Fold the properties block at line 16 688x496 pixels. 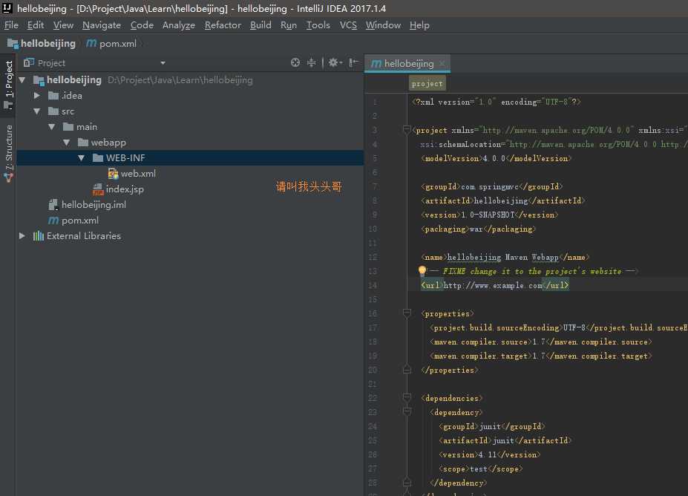407,313
